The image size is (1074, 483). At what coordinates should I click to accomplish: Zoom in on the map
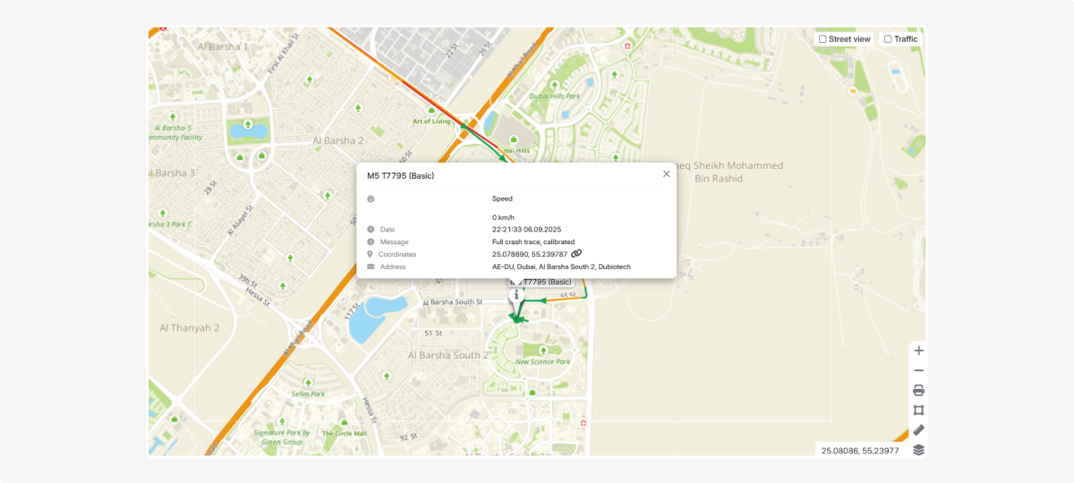(918, 351)
